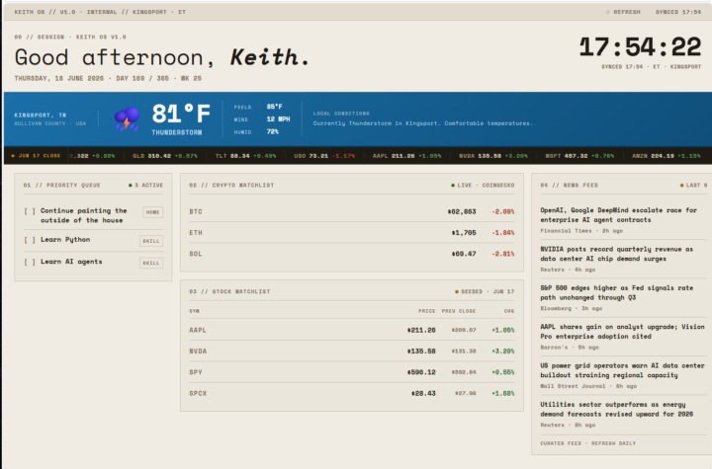Viewport: 712px width, 469px height.
Task: Click the KINGSPORT, TN location label
Action: (x=41, y=116)
